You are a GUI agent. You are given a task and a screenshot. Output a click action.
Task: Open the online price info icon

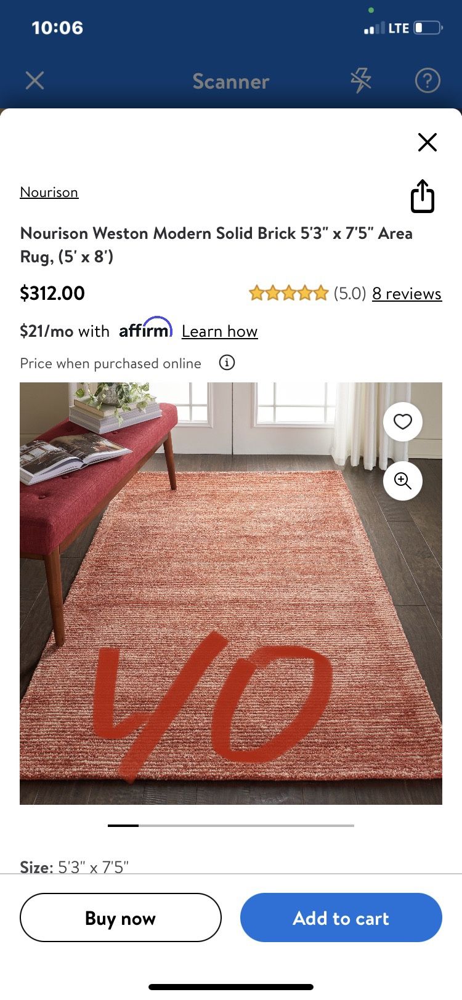click(x=227, y=363)
